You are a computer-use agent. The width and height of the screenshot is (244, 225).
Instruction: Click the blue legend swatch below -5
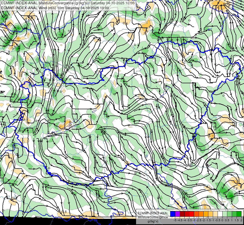tap(173, 214)
